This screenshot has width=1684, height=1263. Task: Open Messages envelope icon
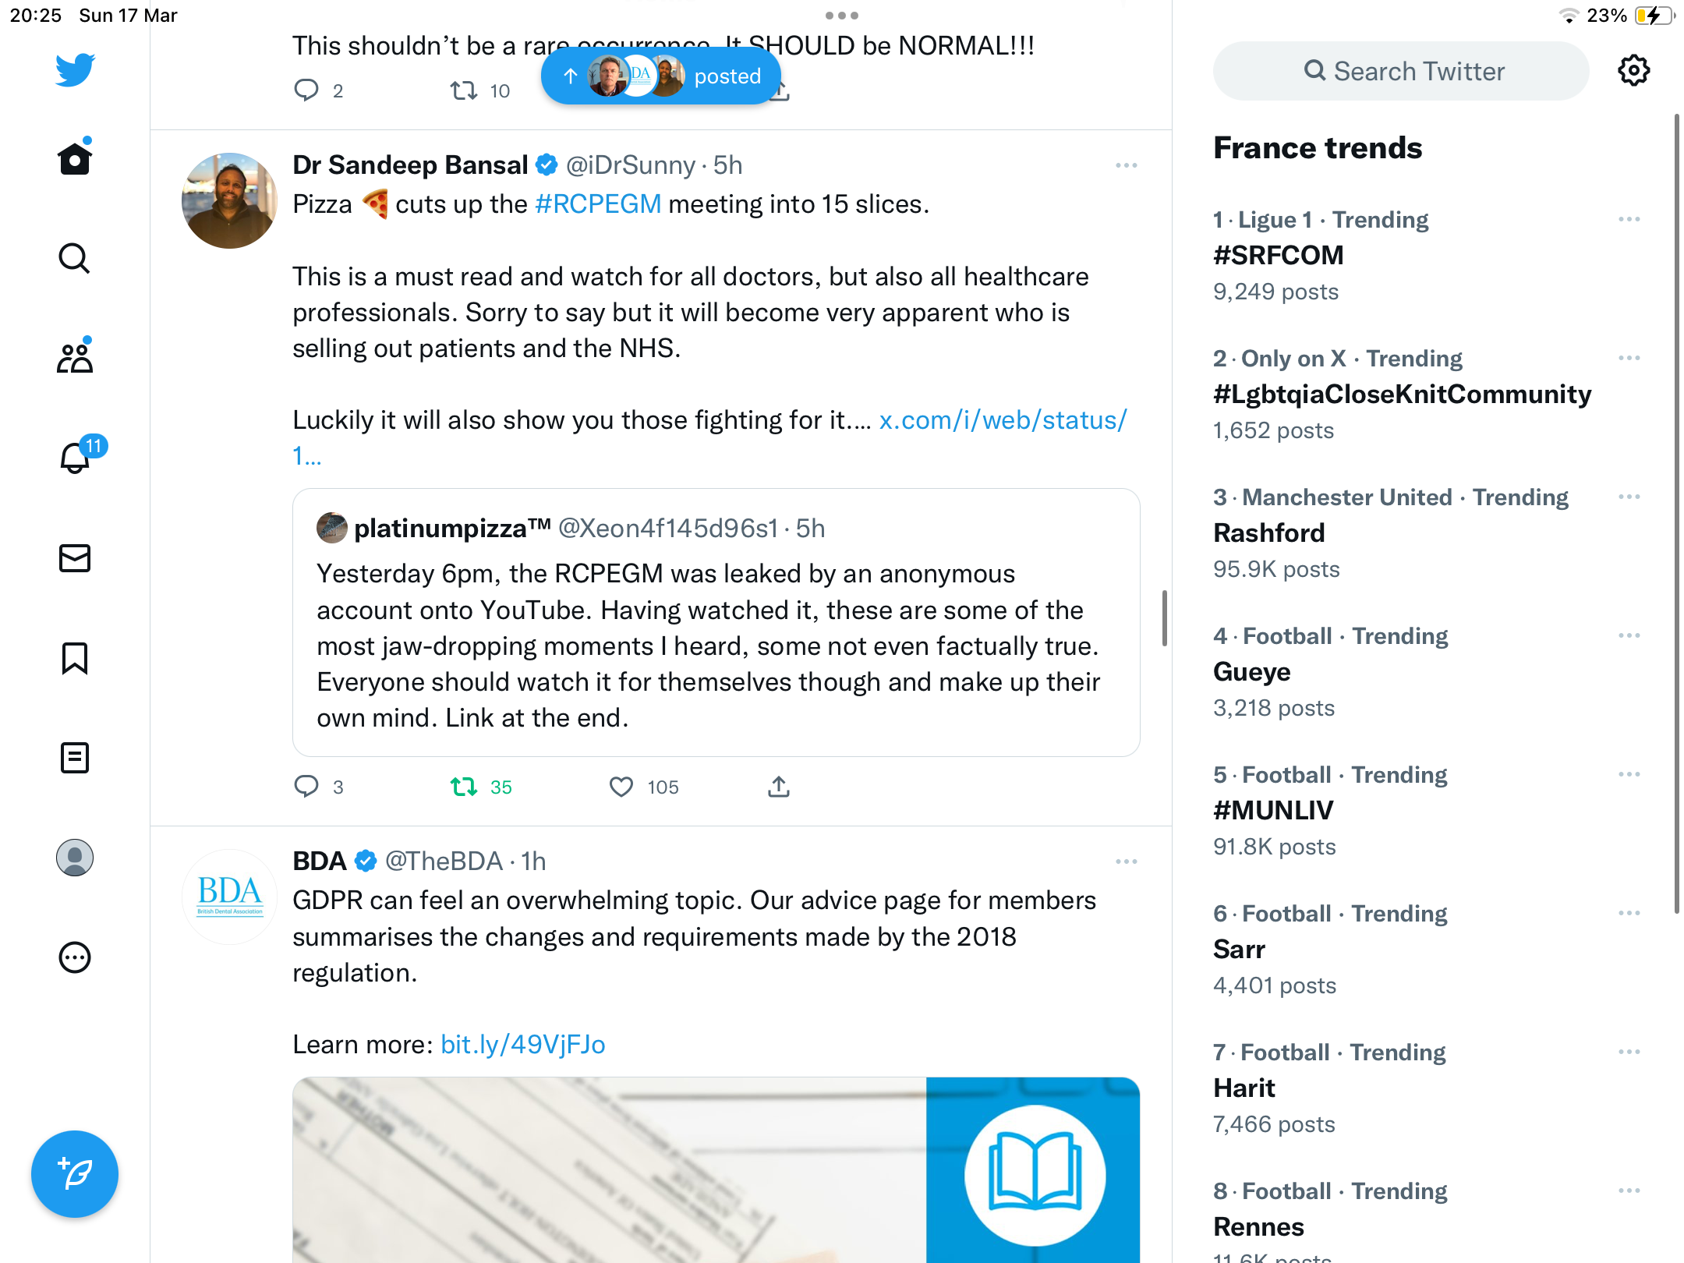click(x=75, y=558)
